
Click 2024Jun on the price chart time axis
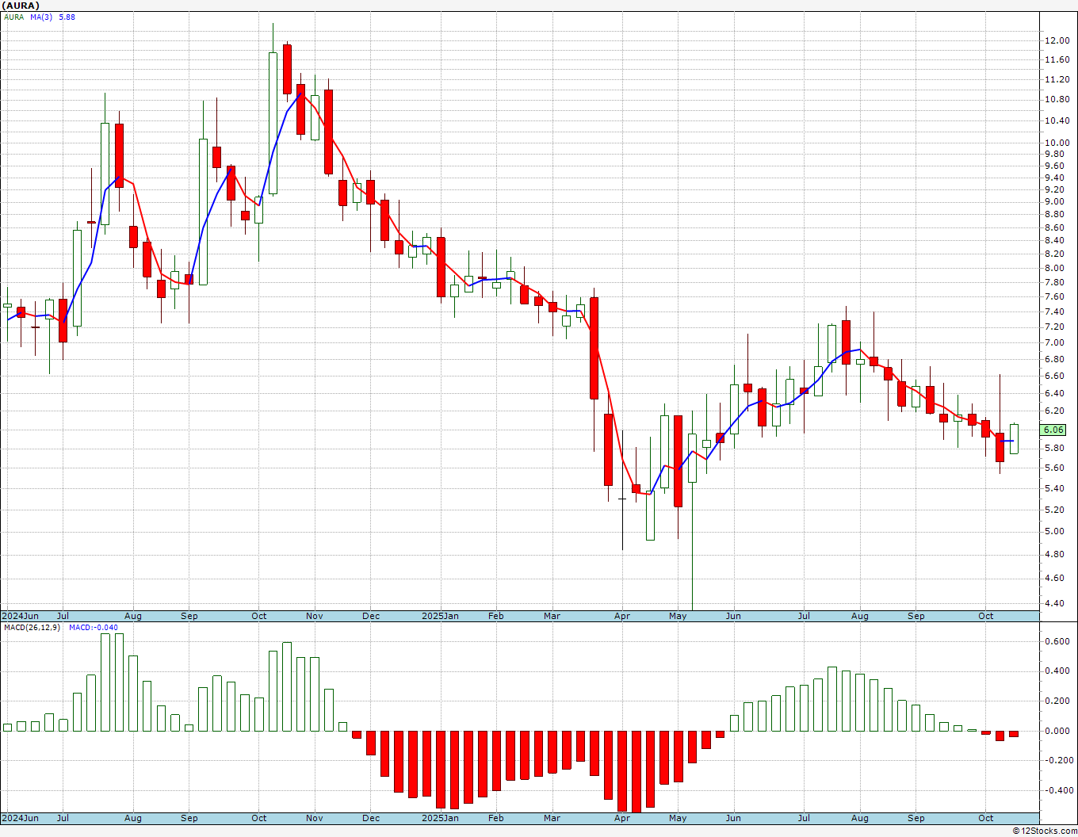pyautogui.click(x=20, y=616)
